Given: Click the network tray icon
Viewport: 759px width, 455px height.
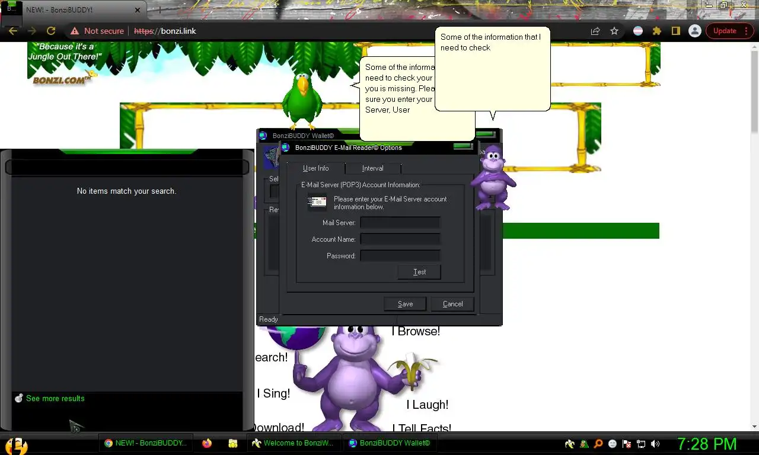Looking at the screenshot, I should pyautogui.click(x=641, y=444).
